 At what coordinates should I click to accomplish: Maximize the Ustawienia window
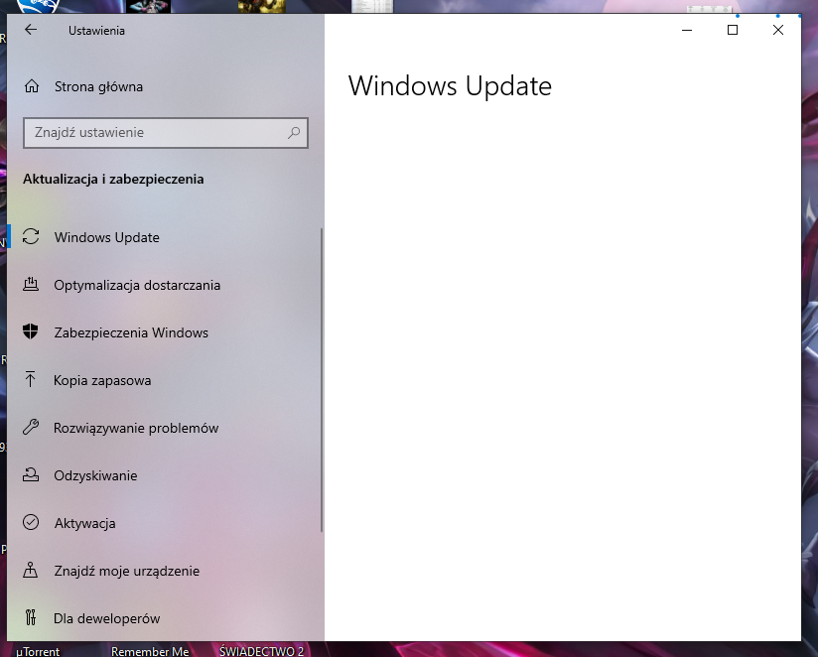pos(733,30)
